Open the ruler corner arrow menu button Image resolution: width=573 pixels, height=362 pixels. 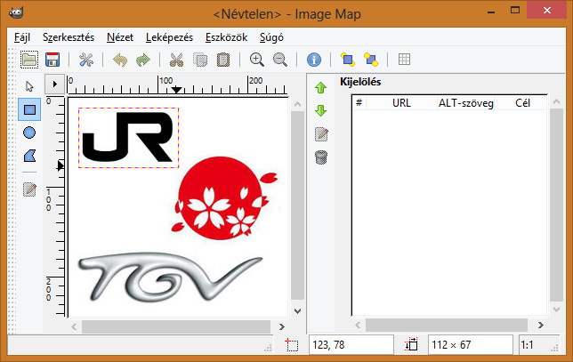point(55,85)
